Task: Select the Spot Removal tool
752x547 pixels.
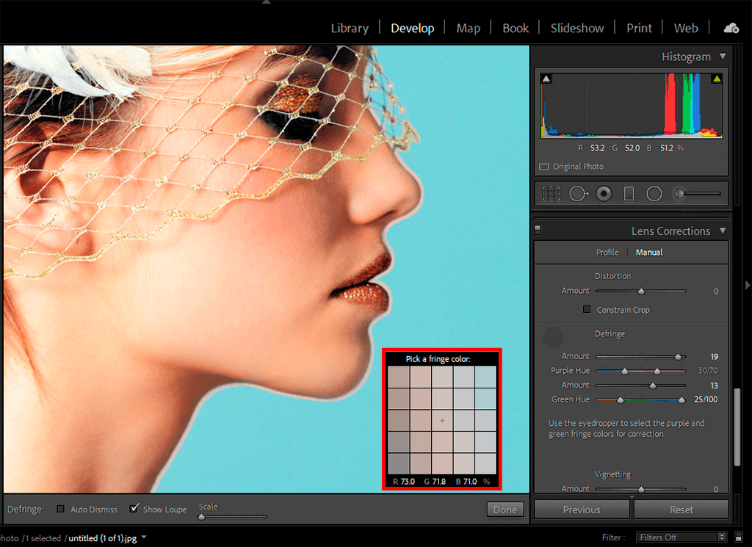Action: (x=579, y=194)
